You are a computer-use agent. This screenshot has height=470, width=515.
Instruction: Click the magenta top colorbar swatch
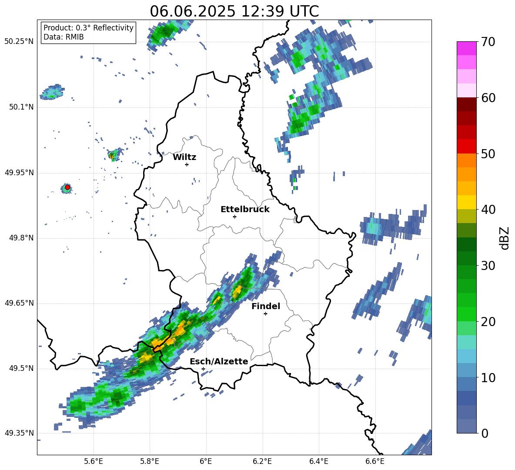click(x=466, y=48)
